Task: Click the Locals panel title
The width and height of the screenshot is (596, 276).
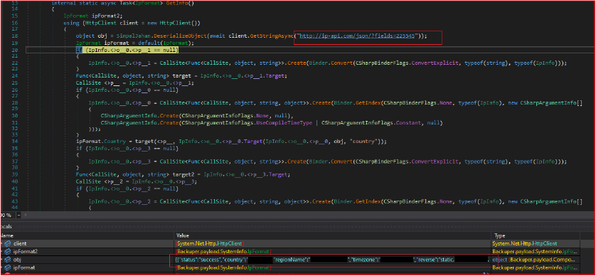Action: (x=6, y=227)
